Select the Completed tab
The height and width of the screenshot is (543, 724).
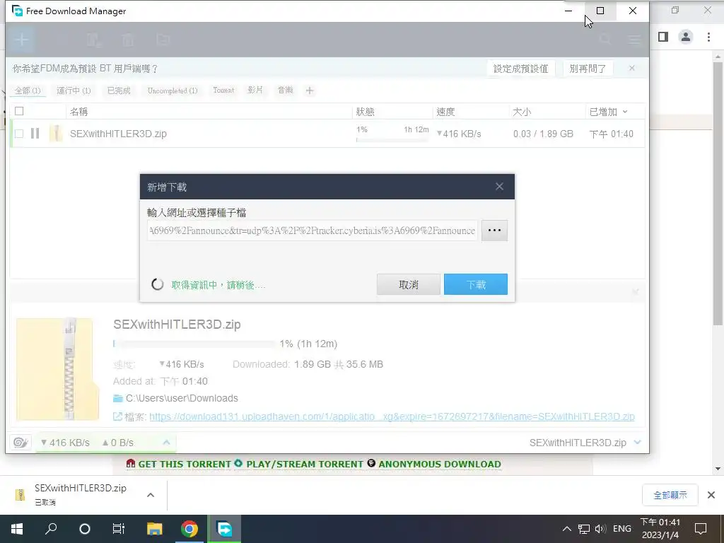[x=119, y=90]
